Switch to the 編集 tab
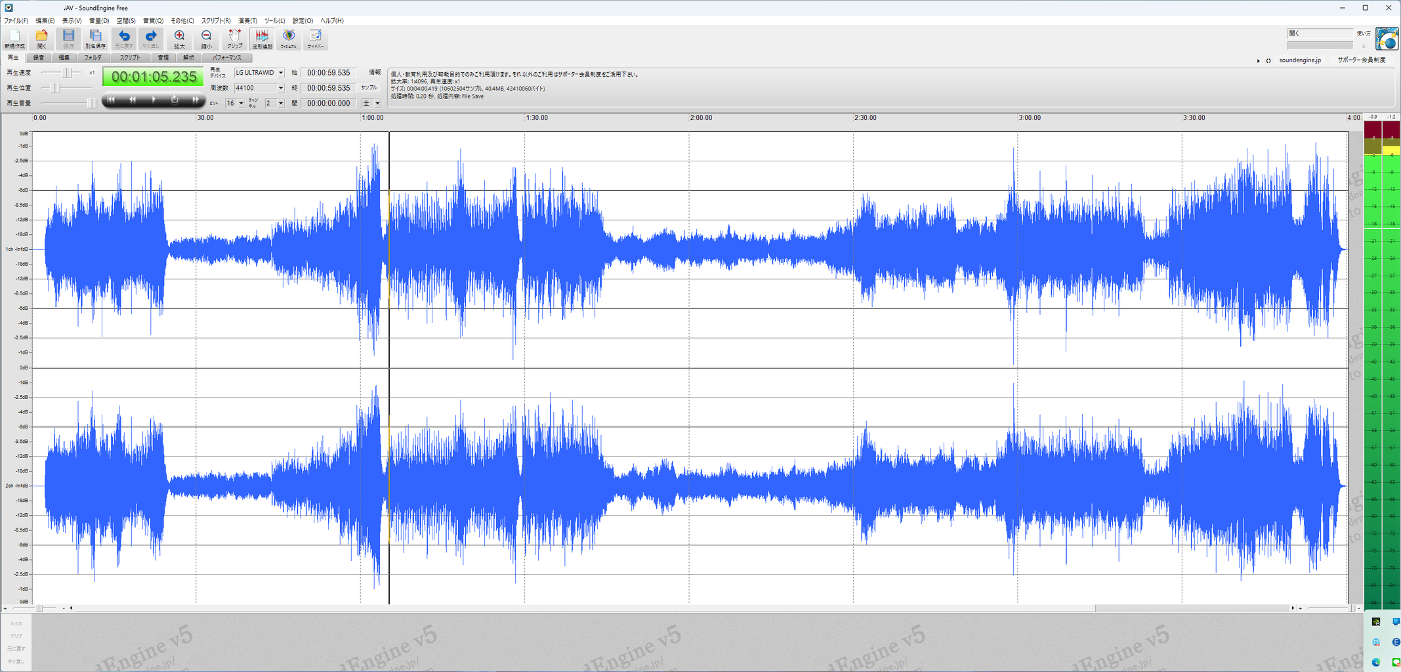 pos(64,58)
